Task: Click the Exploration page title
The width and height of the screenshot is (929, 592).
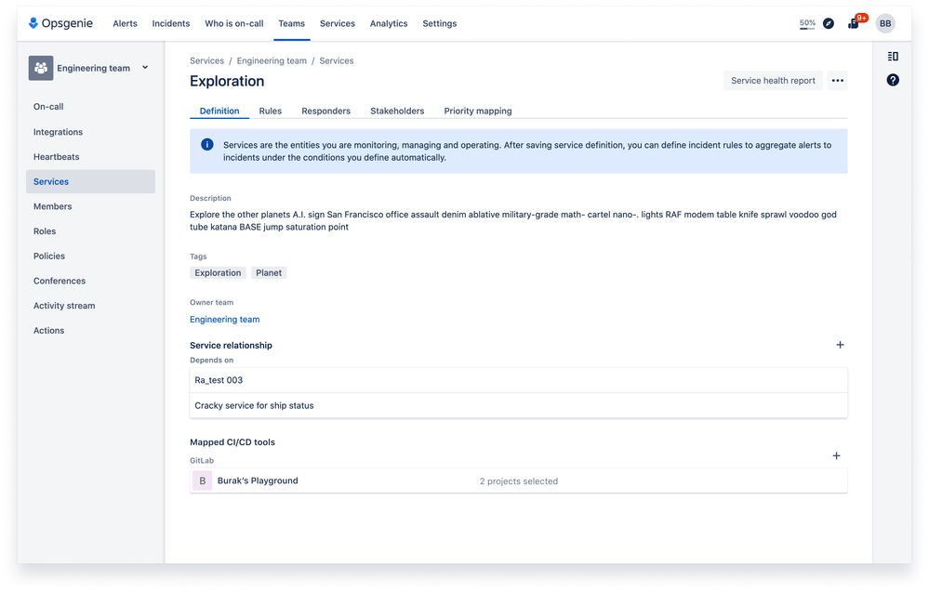Action: point(227,81)
